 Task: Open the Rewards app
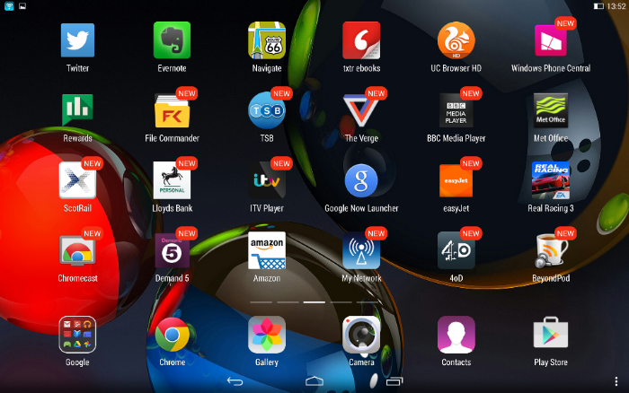[x=77, y=110]
